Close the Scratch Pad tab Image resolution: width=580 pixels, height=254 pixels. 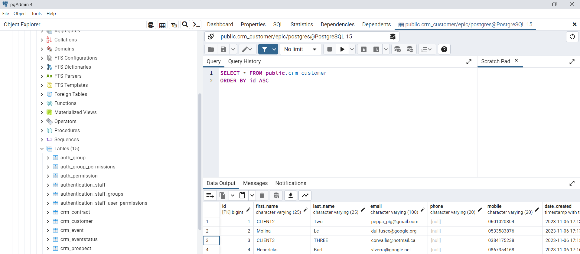(516, 60)
